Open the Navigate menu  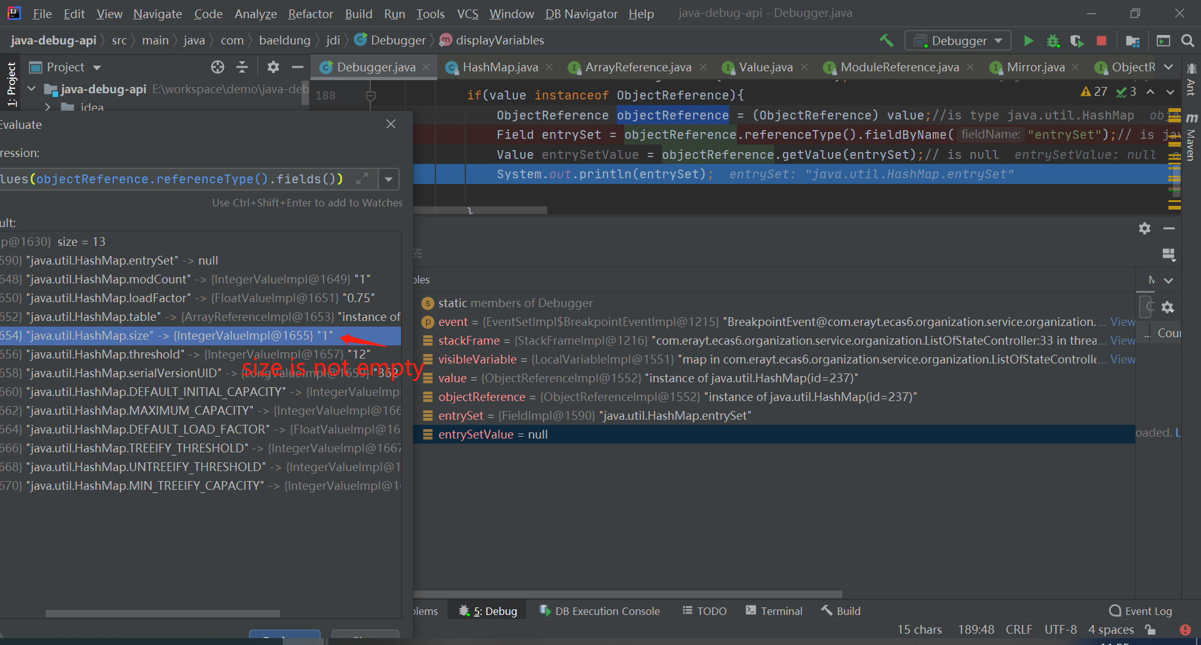[158, 14]
